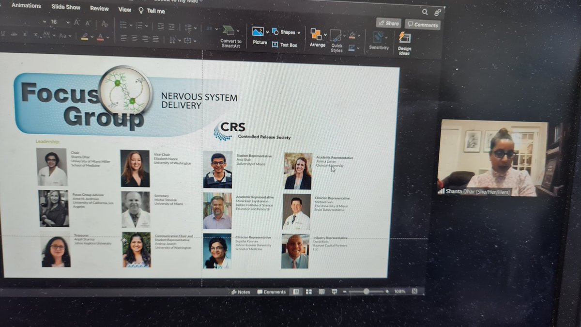Click the zoom out minus icon
This screenshot has width=581, height=327.
coord(345,292)
